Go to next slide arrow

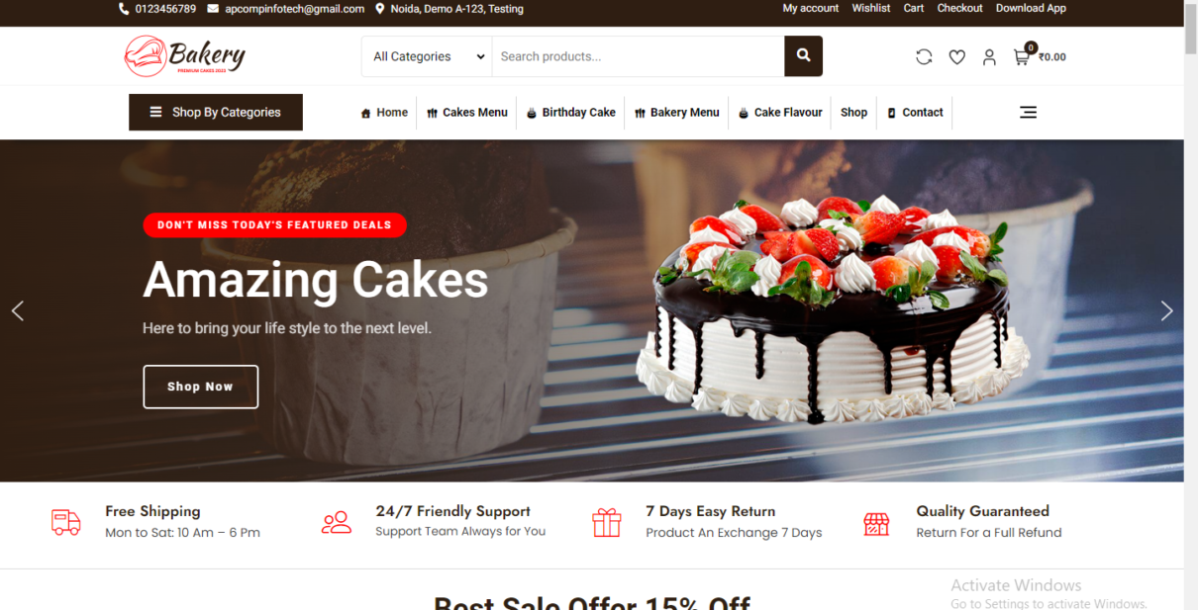(x=1166, y=310)
